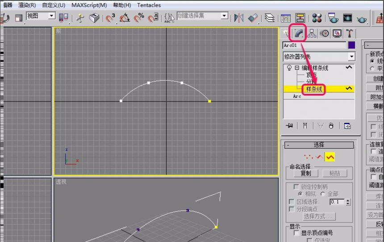Viewport: 384px width, 242px height.
Task: Click the Remove Modifier trash icon
Action: tap(331, 125)
